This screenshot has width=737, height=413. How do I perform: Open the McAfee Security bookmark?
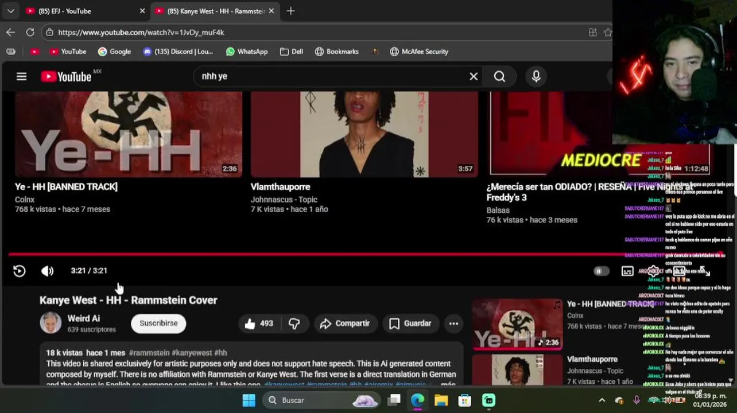pyautogui.click(x=419, y=51)
